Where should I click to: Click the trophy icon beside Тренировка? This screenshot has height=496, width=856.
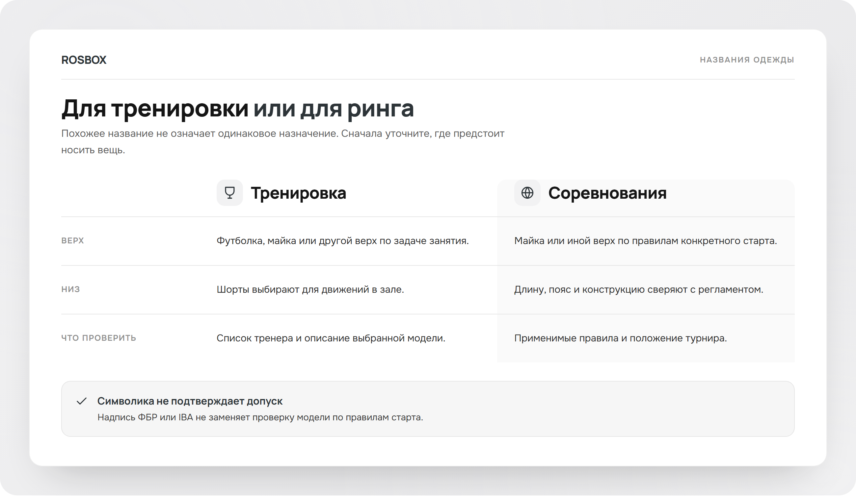coord(229,193)
